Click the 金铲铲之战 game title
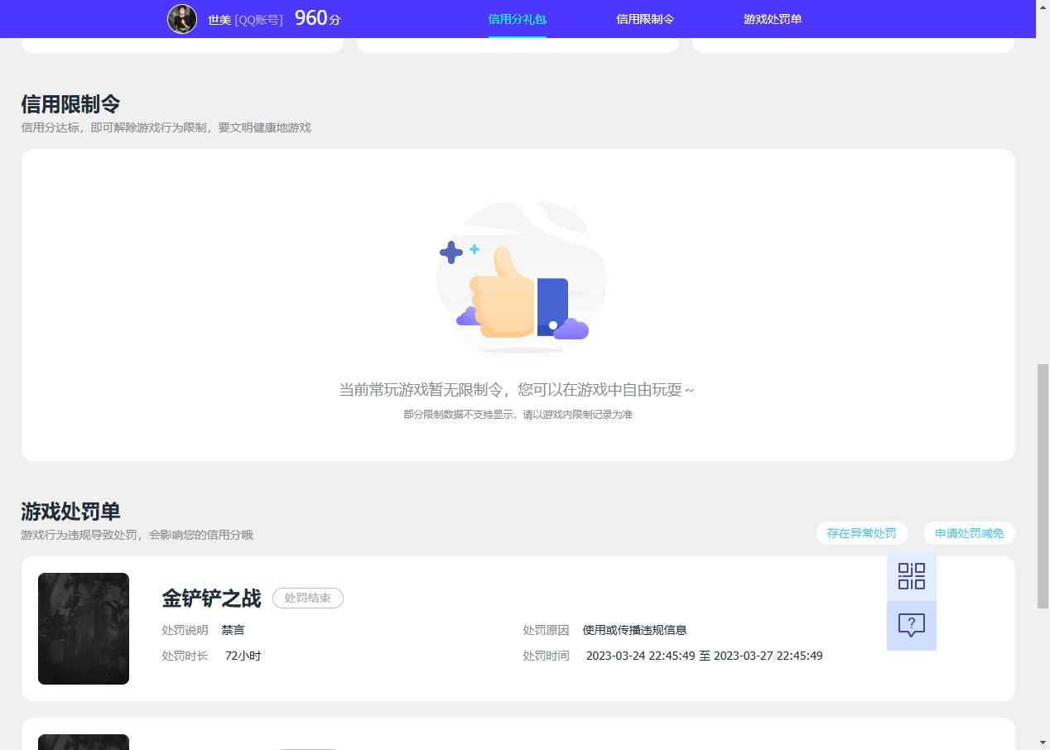1050x750 pixels. (211, 598)
